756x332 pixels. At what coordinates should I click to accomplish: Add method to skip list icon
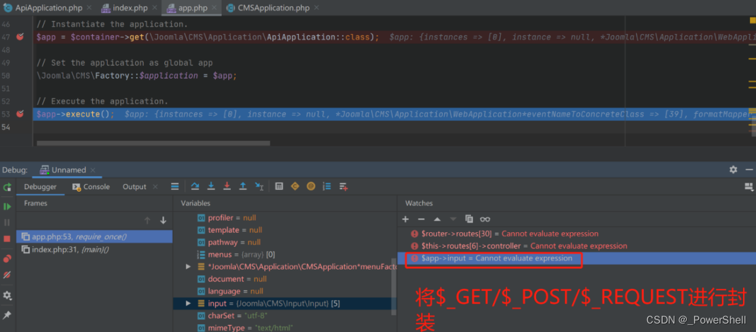pos(343,187)
